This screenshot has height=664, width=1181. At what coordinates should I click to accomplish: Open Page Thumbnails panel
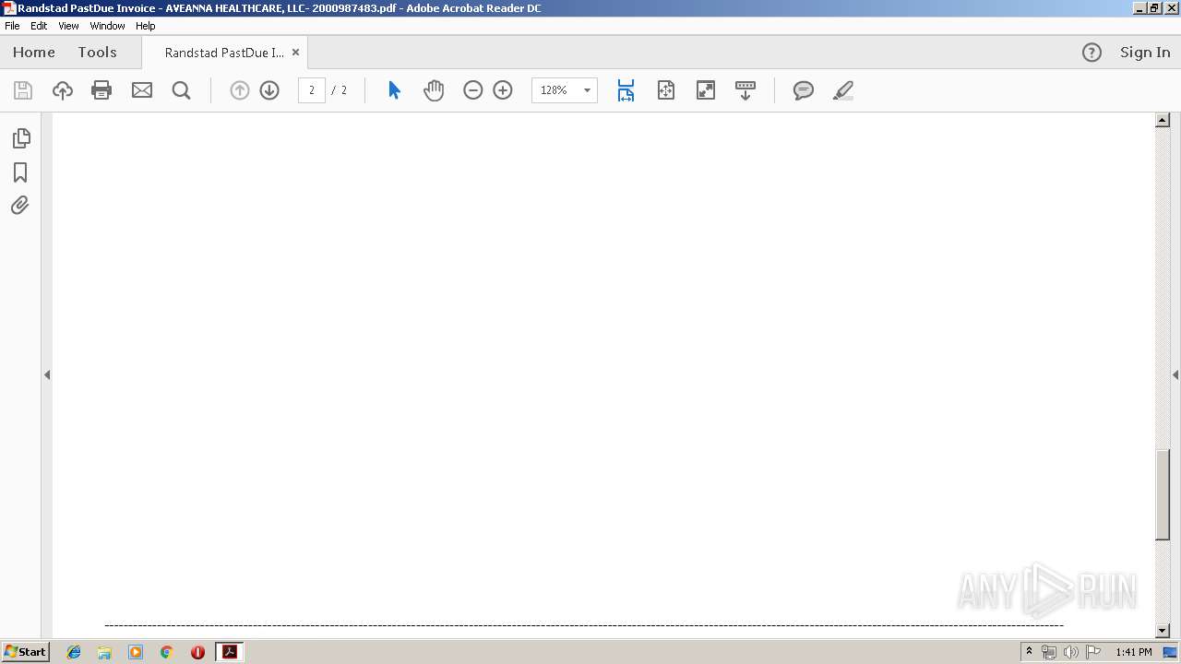coord(20,138)
